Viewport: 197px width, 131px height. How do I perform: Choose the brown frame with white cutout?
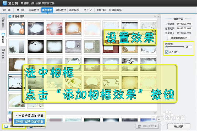pos(17,64)
